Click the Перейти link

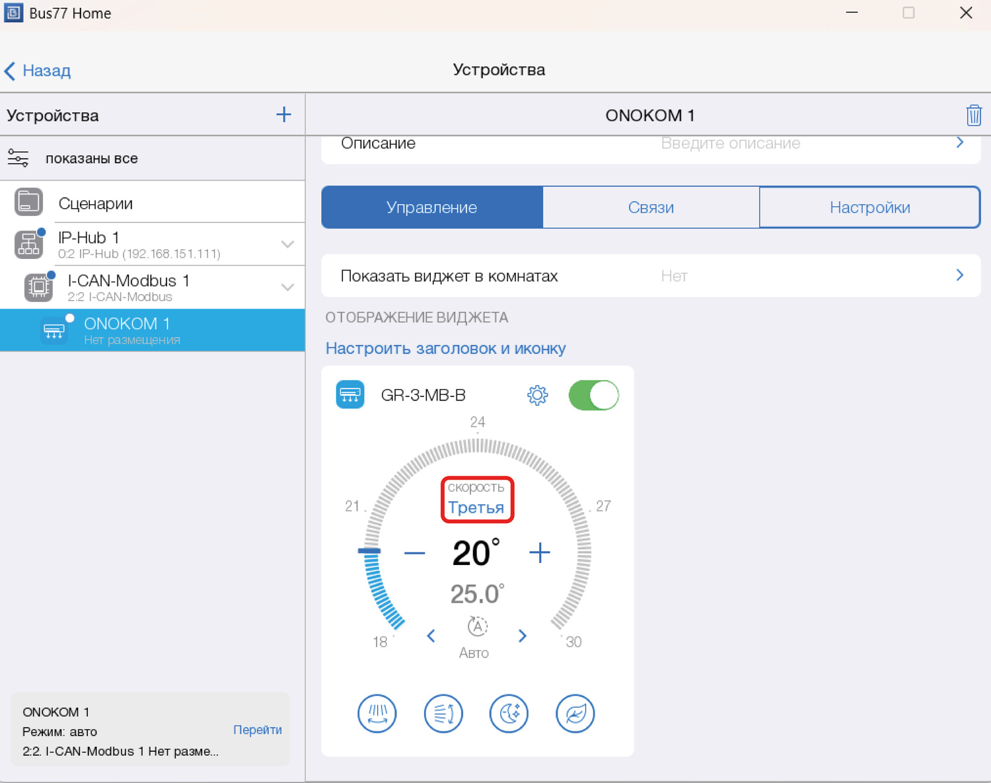pyautogui.click(x=257, y=729)
